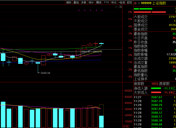Open the 统计 statistics tool
176x128 pixels.
pos(91,2)
